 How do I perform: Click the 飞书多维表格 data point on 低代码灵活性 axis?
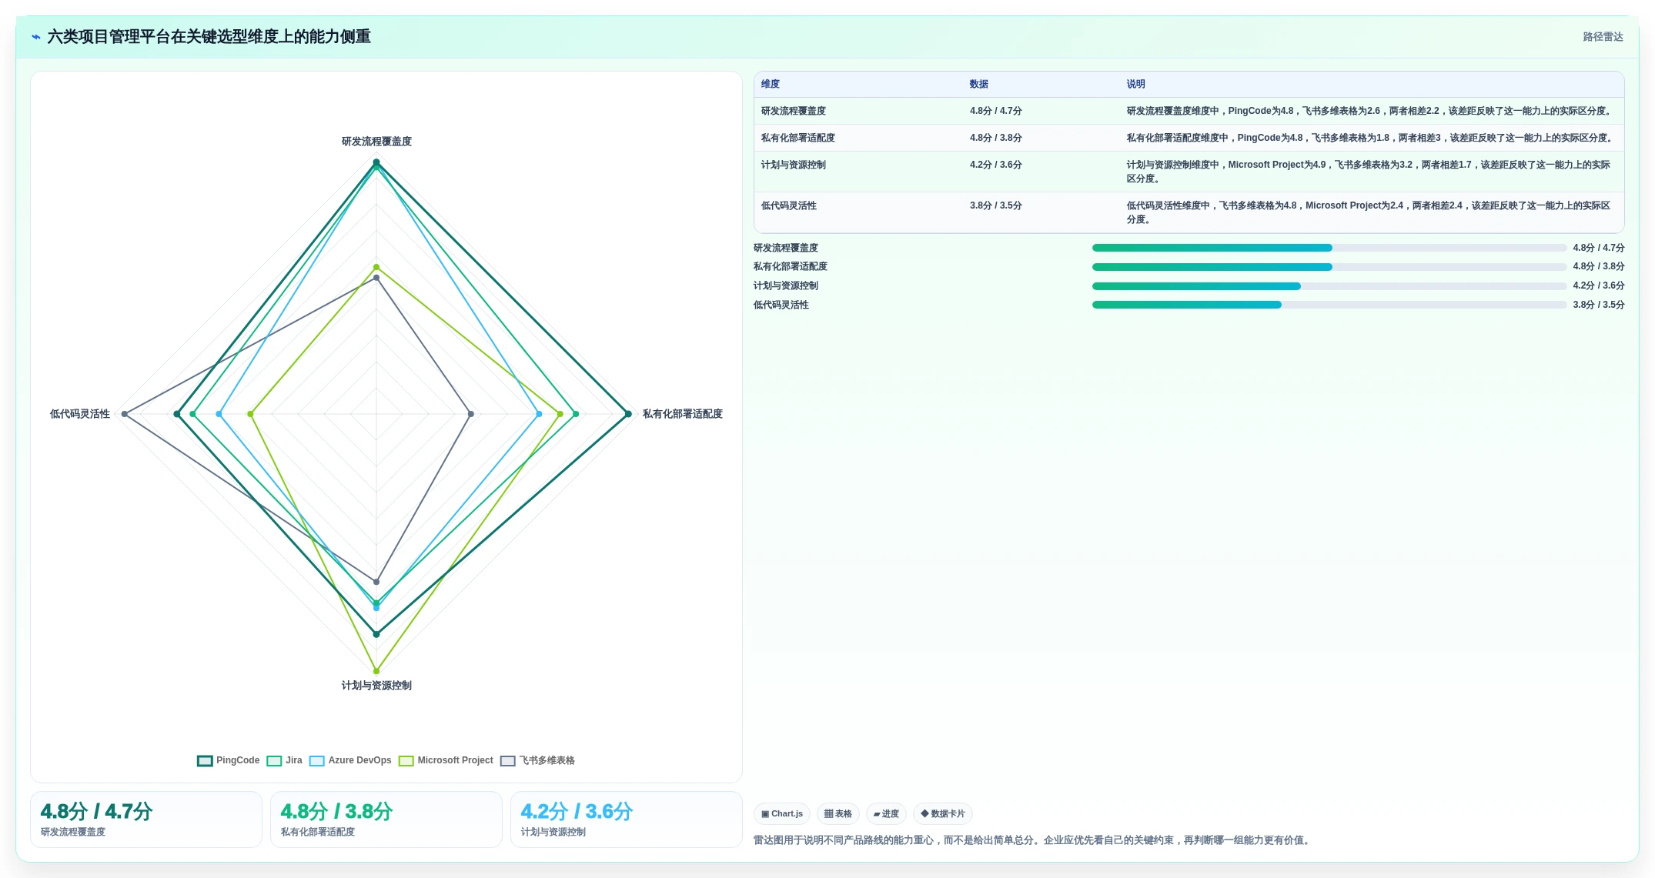[125, 414]
